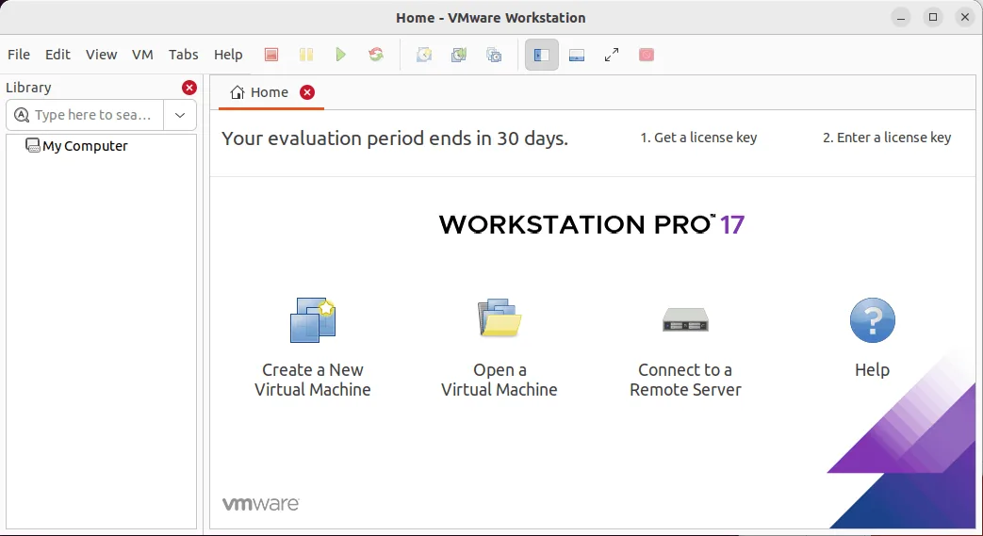The height and width of the screenshot is (536, 983).
Task: Click the Open a Virtual Machine folder icon
Action: [x=499, y=317]
